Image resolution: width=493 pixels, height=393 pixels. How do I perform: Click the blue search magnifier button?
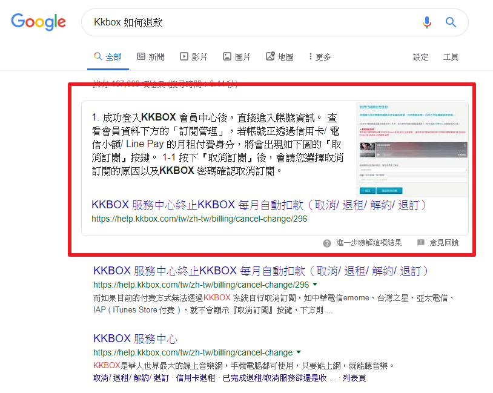click(x=451, y=22)
